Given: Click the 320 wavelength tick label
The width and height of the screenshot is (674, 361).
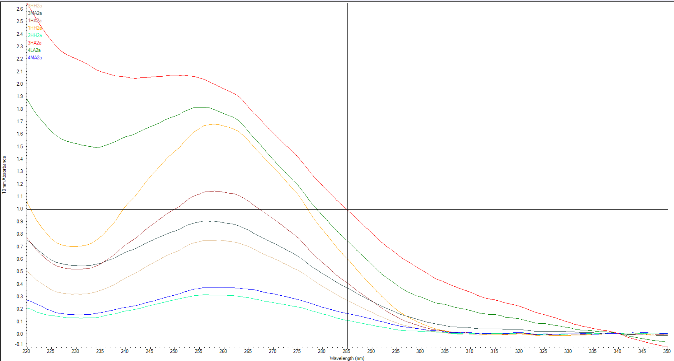Looking at the screenshot, I should point(519,351).
